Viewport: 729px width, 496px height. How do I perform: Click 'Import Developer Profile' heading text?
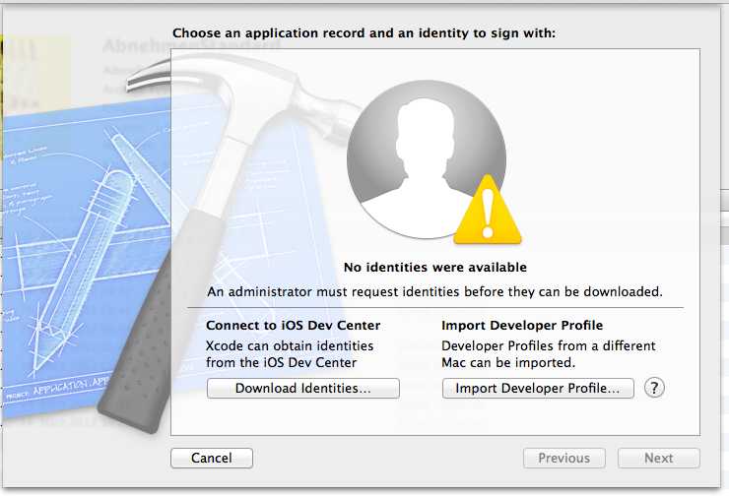coord(522,325)
